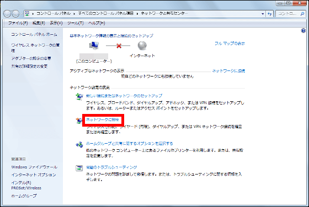Open the 表示(V) menu
309x207 pixels.
[x=56, y=23]
